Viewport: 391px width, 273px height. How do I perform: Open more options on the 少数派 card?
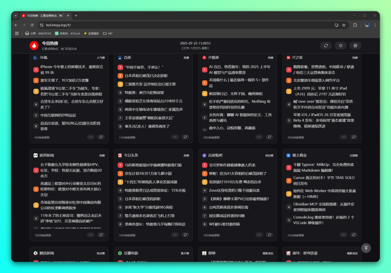[x=259, y=137]
